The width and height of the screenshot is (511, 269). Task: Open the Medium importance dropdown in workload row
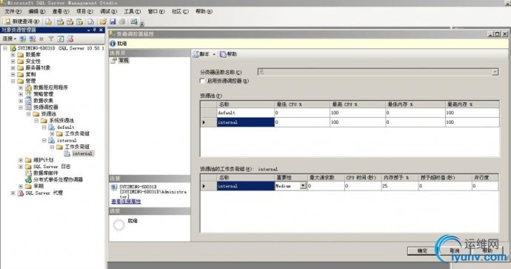point(303,186)
